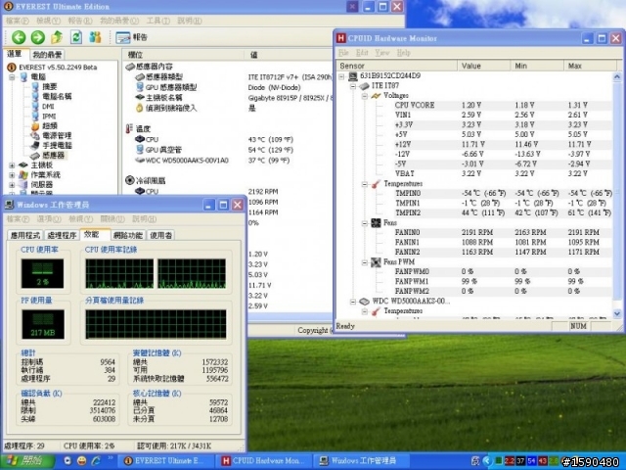Collapse the WDC WD5000AAKS-00 node in Hardware Monitor
Viewport: 626px width, 470px height.
click(353, 302)
